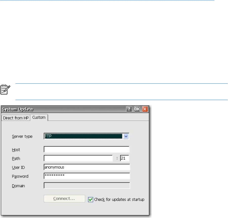Click the User ID label
228x218 pixels.
[18, 167]
